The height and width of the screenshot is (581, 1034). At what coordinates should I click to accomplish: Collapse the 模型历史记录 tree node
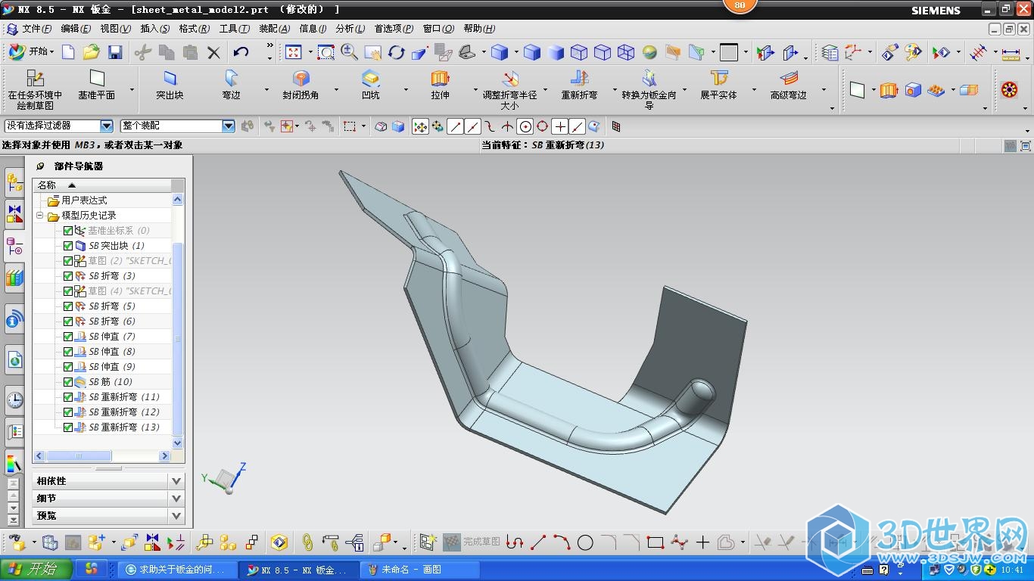(x=40, y=216)
